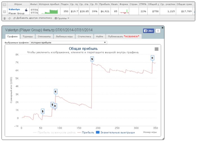
Task: Click the trash delete icon below table
Action: 5,18
